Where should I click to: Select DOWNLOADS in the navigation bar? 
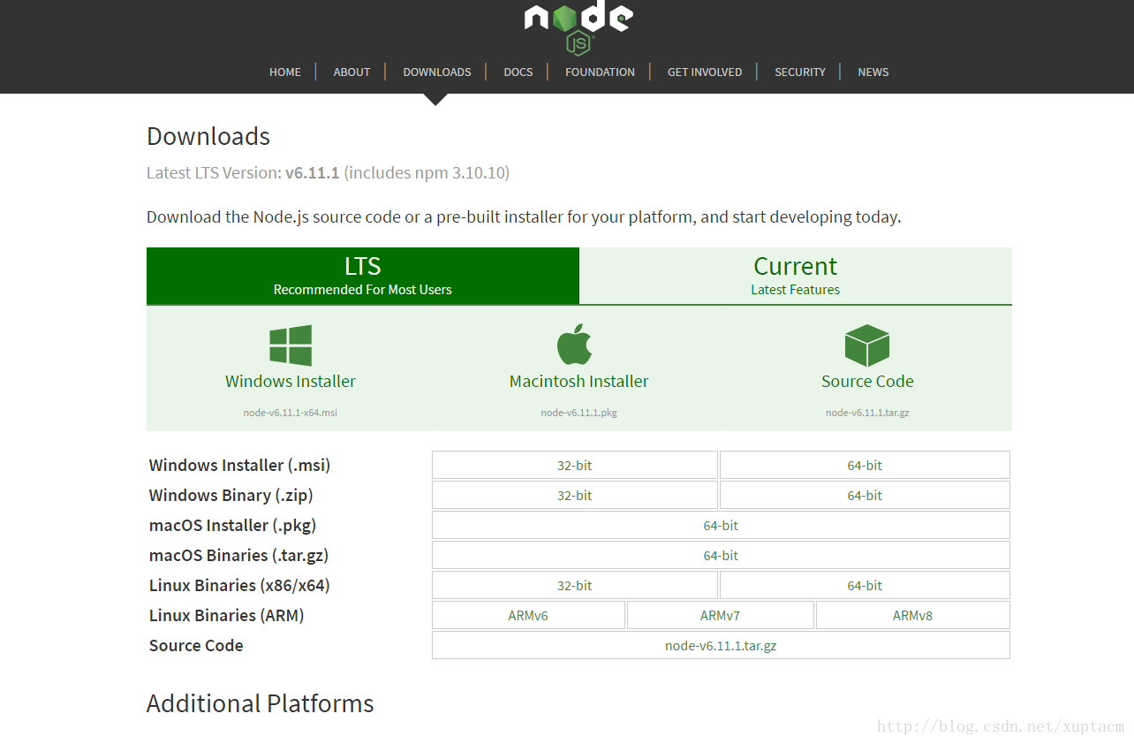pos(437,72)
